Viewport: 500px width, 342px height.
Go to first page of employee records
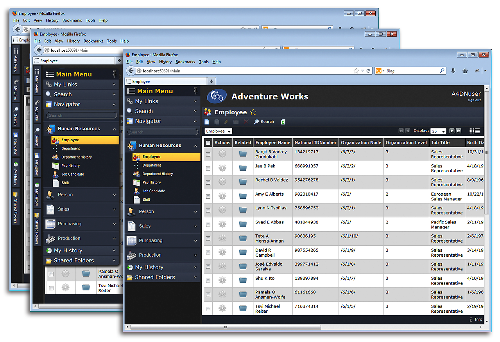(401, 131)
